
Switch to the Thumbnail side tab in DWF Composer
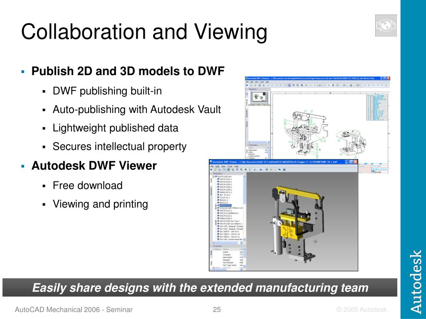point(247,102)
